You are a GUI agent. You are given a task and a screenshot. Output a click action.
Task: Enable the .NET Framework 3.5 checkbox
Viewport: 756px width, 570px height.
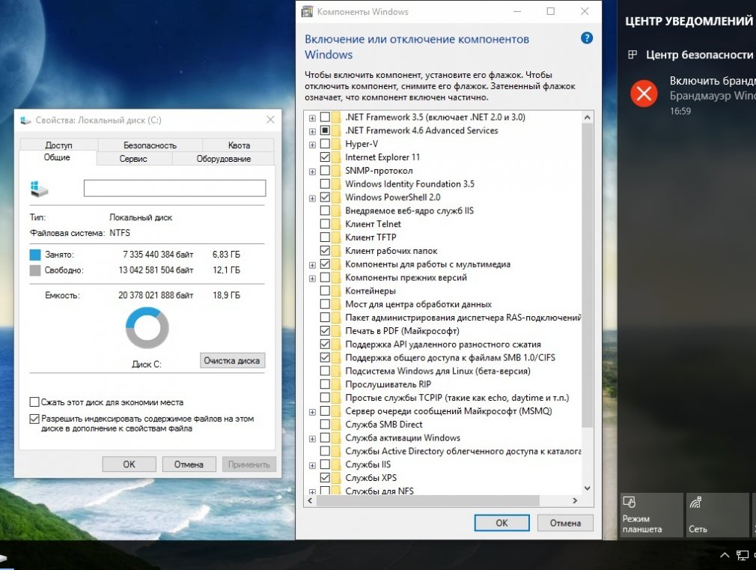coord(325,117)
